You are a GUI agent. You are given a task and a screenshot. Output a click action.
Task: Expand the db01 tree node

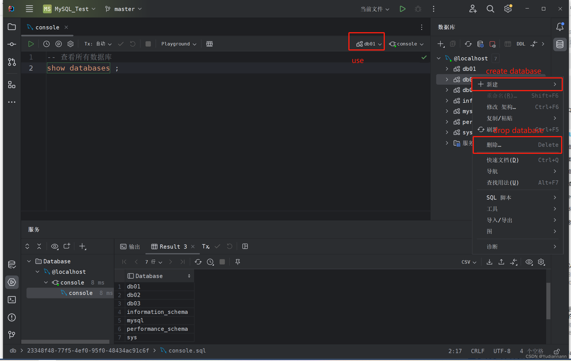pos(447,69)
